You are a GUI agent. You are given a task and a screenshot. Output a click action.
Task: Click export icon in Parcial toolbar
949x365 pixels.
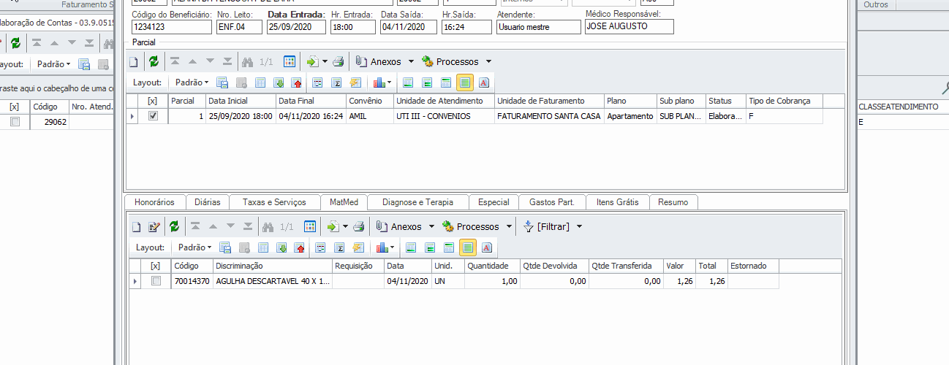click(312, 62)
